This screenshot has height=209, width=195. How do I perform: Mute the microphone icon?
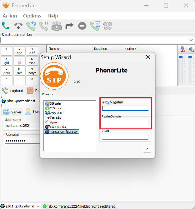point(182,49)
